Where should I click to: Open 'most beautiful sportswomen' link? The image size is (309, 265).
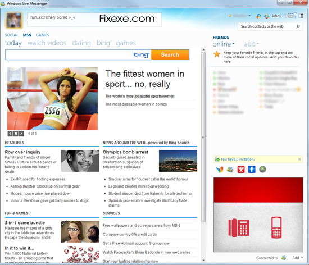coord(150,96)
